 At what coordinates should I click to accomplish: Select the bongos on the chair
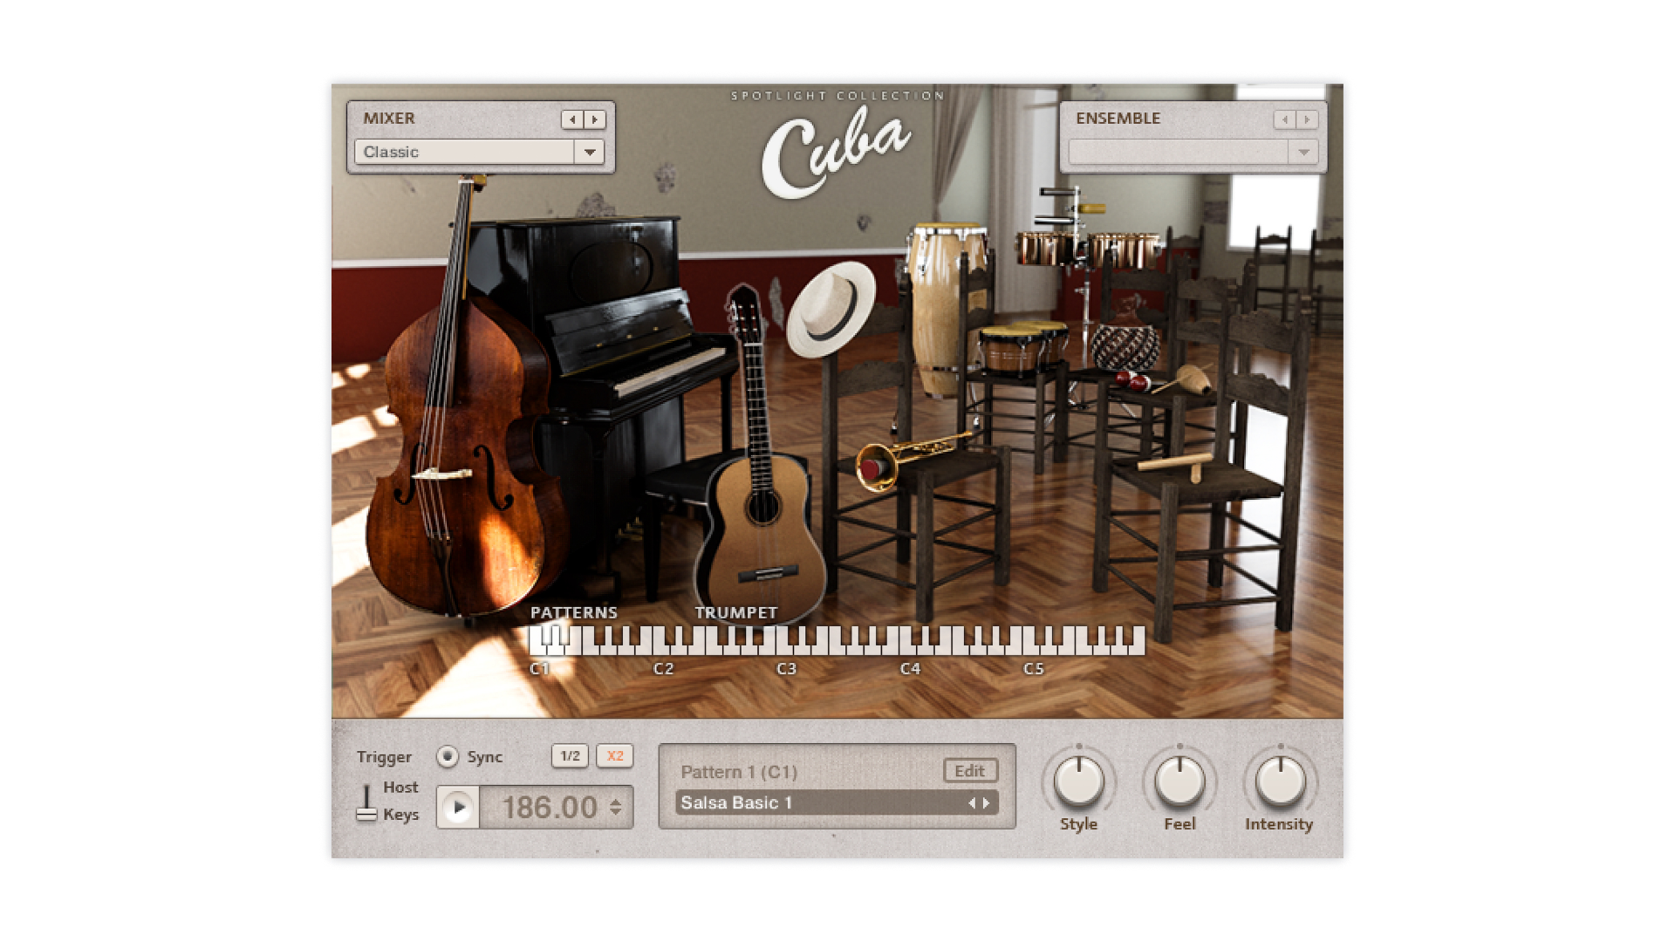pos(1016,345)
